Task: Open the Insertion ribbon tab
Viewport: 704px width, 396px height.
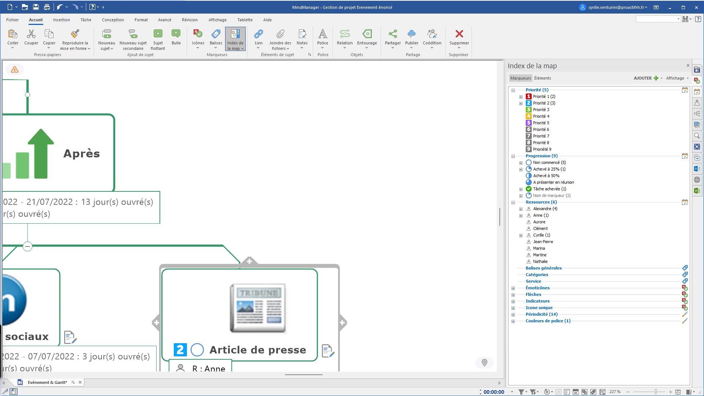Action: point(61,20)
